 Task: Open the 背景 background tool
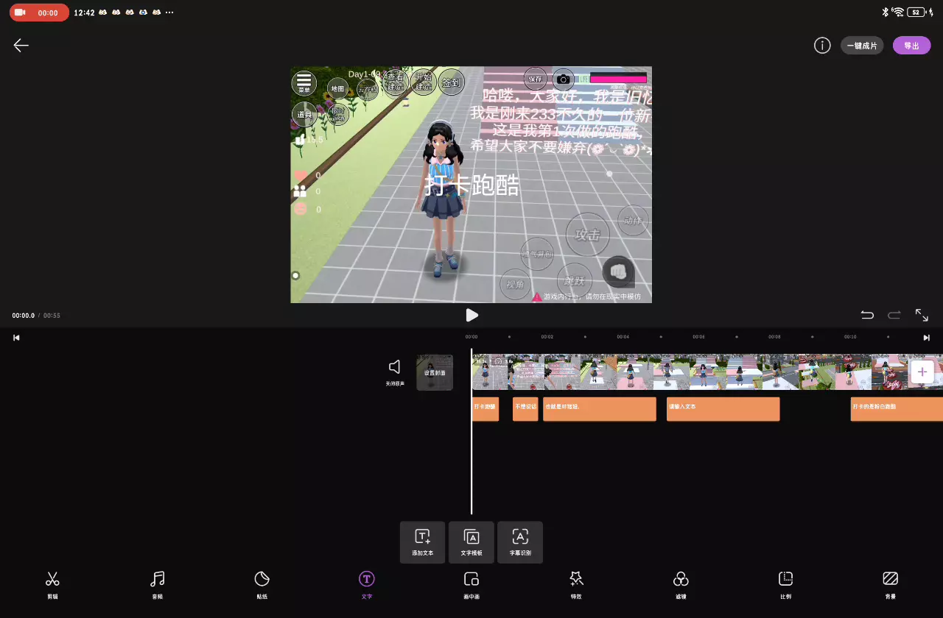890,584
